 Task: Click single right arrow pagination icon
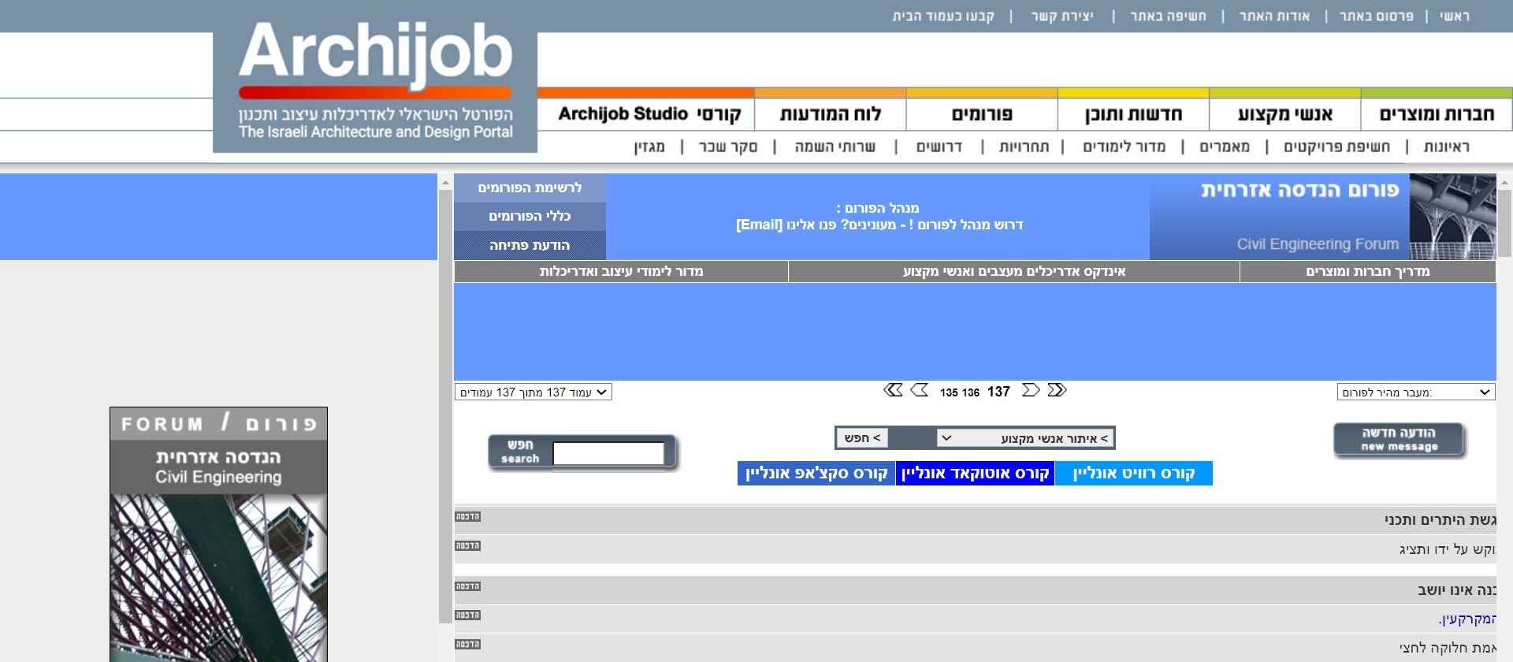[x=1031, y=390]
